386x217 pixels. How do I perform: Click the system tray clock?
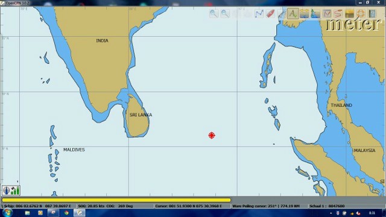[372, 213]
